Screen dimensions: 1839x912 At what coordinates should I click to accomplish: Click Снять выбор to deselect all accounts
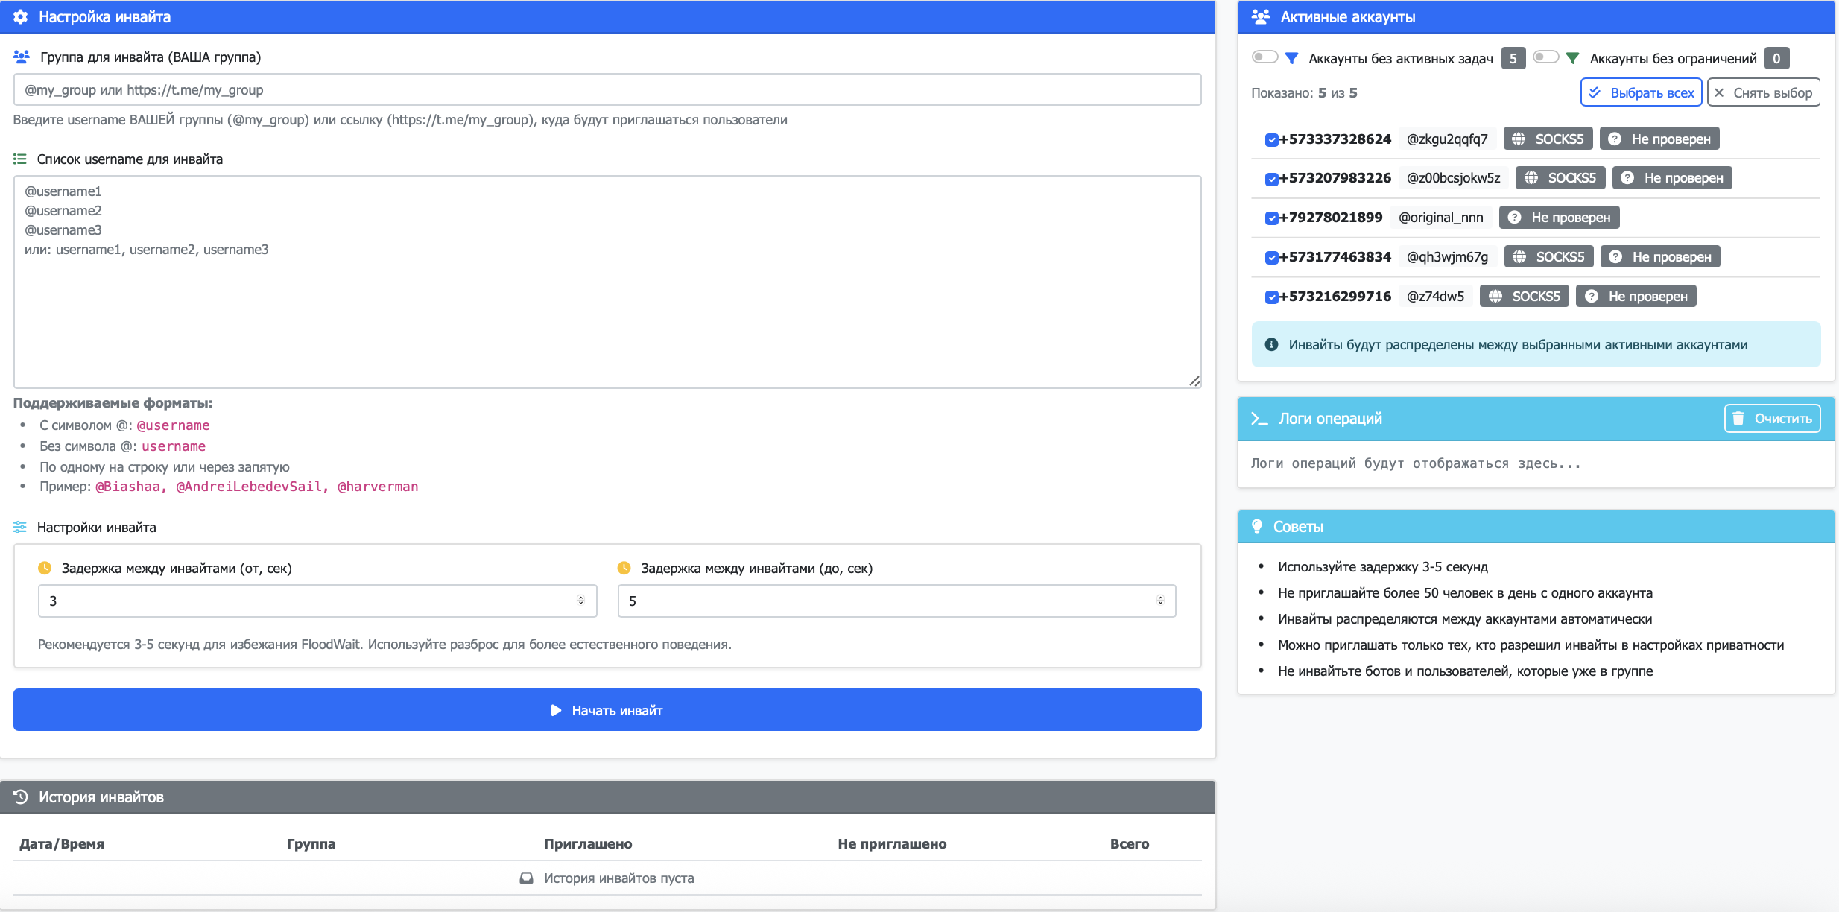coord(1763,92)
